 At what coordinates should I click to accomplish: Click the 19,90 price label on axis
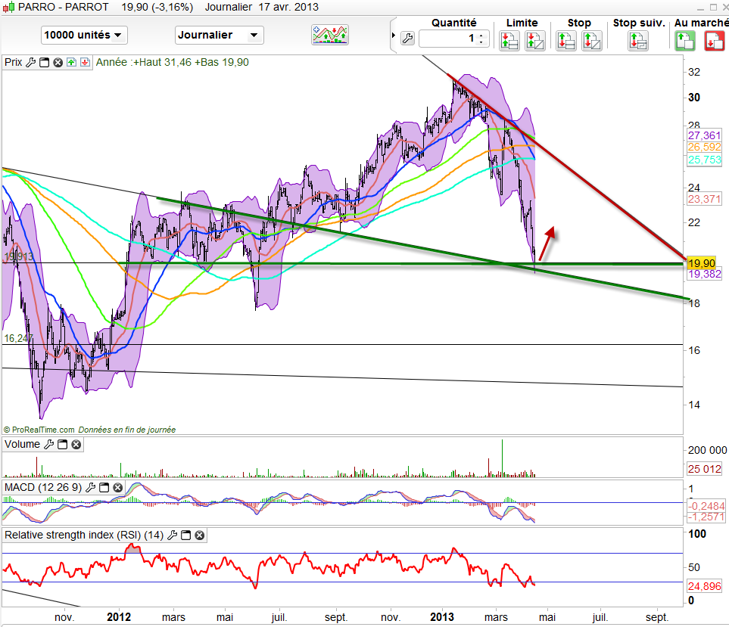click(x=700, y=263)
